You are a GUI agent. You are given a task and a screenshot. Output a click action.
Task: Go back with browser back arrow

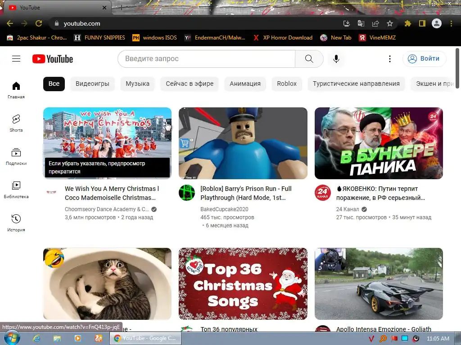point(10,23)
